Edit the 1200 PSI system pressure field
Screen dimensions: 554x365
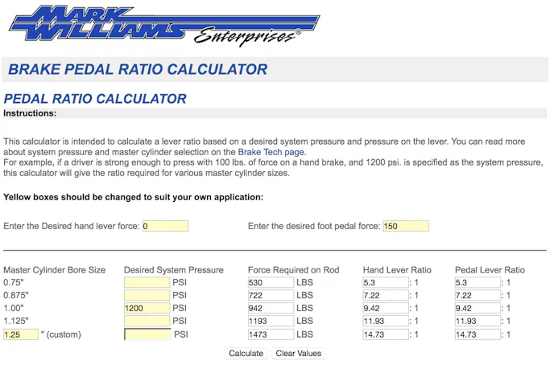coord(147,309)
